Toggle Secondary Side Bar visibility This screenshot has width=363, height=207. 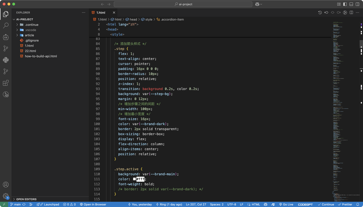pos(358,4)
